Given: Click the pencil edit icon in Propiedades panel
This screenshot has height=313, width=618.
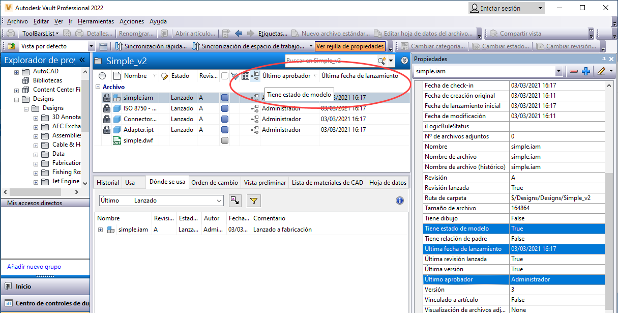Looking at the screenshot, I should tap(602, 72).
